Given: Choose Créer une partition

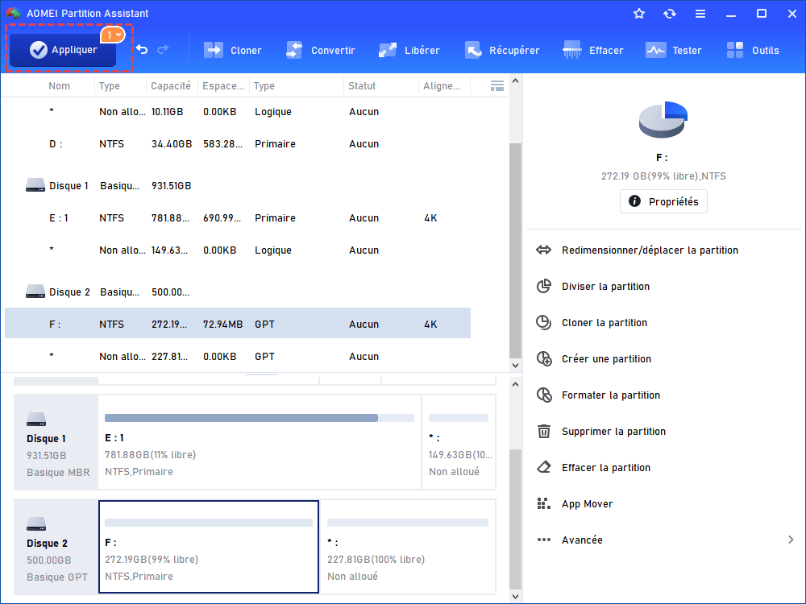Looking at the screenshot, I should click(593, 358).
